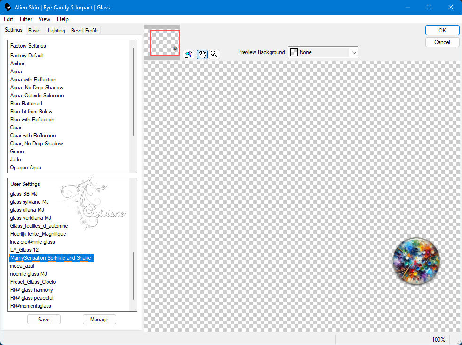Select Aqua, Outside Selection preset
This screenshot has width=462, height=345.
[x=37, y=95]
